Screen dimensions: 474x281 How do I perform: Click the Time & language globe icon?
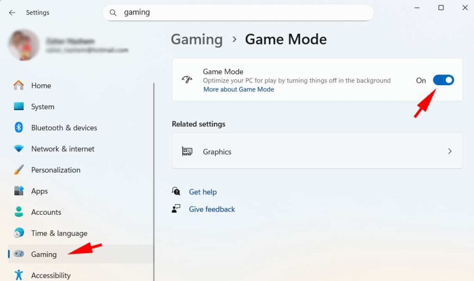click(19, 233)
